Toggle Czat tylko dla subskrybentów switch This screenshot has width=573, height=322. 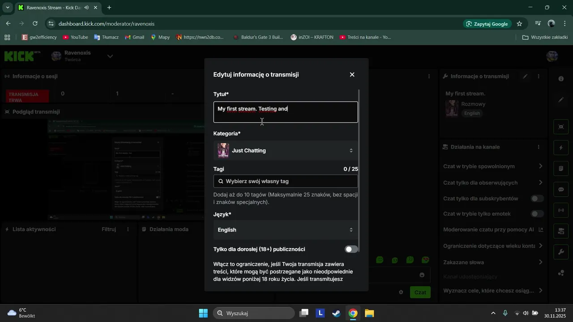tap(537, 199)
